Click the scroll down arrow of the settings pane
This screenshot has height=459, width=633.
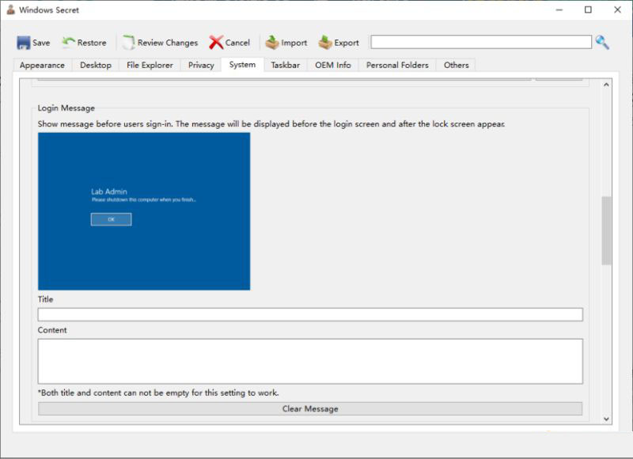pos(606,419)
